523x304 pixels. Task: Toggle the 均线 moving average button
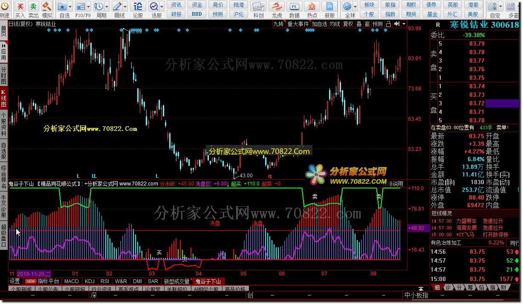tap(335, 24)
